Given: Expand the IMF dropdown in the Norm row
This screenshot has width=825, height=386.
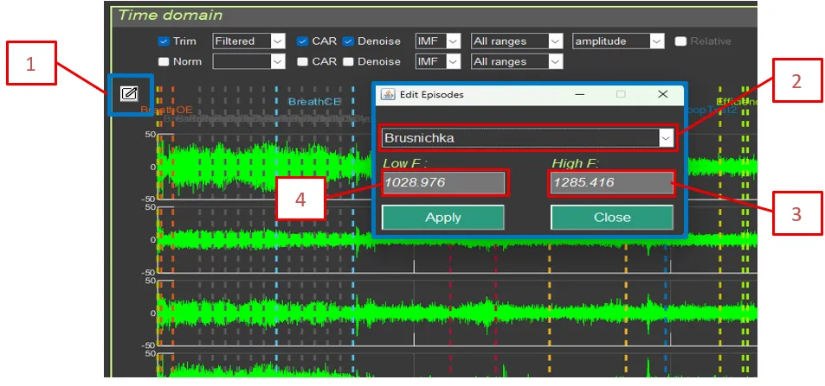Looking at the screenshot, I should 438,62.
